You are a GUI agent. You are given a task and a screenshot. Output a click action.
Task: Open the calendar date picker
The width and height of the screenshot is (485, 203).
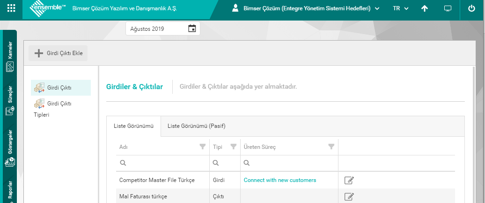coord(192,28)
